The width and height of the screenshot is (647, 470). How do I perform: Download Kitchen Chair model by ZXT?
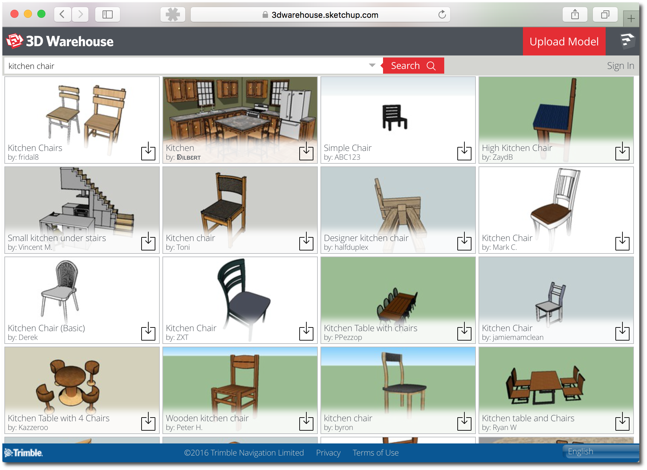pyautogui.click(x=306, y=331)
